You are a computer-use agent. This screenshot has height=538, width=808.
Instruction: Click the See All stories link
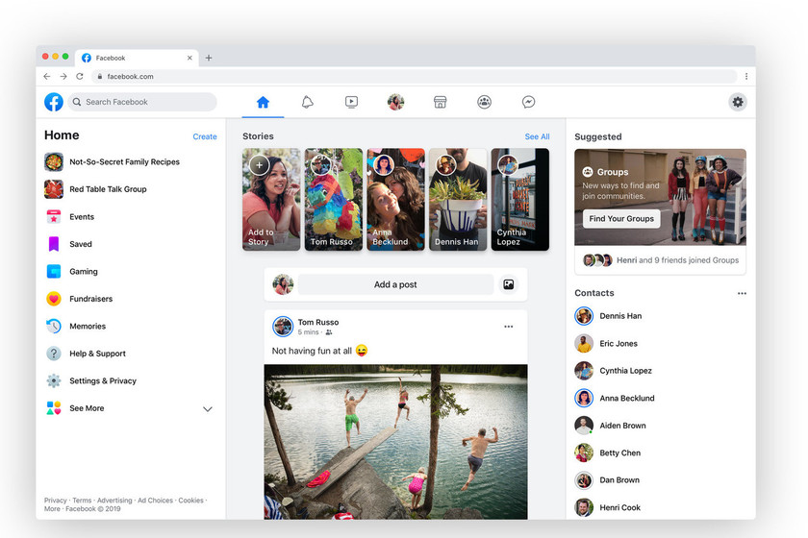tap(537, 136)
